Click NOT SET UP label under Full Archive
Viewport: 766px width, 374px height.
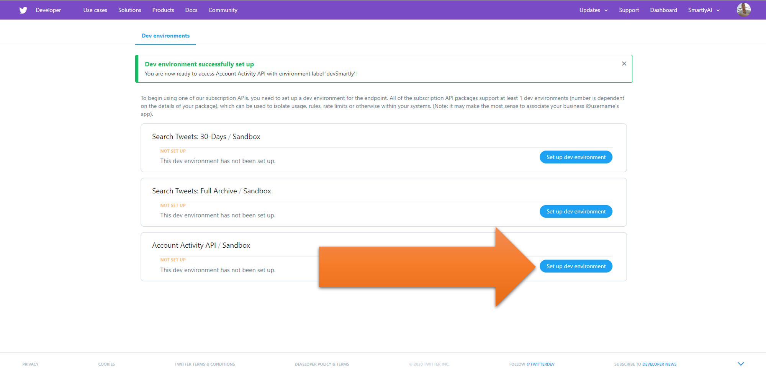173,206
